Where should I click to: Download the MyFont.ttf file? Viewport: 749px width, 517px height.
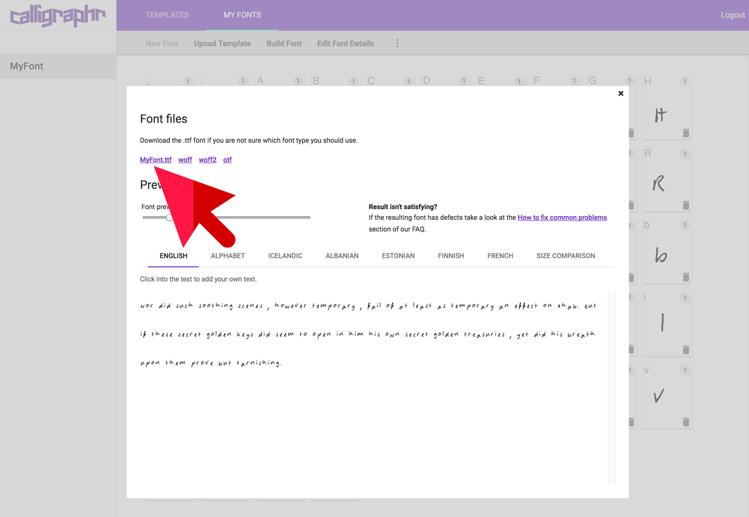tap(155, 160)
